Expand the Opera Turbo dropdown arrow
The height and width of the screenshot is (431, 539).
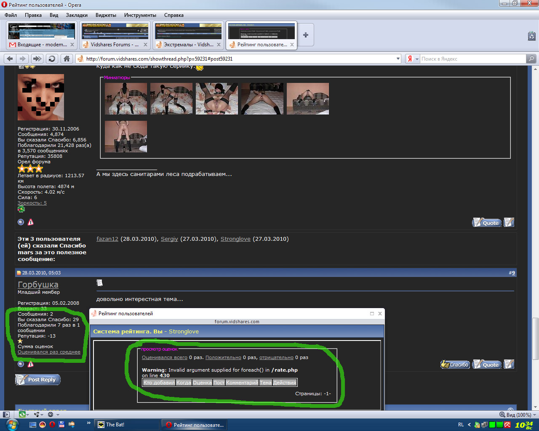point(57,415)
